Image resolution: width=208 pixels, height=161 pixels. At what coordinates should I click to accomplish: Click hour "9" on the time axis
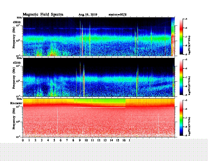(80, 140)
